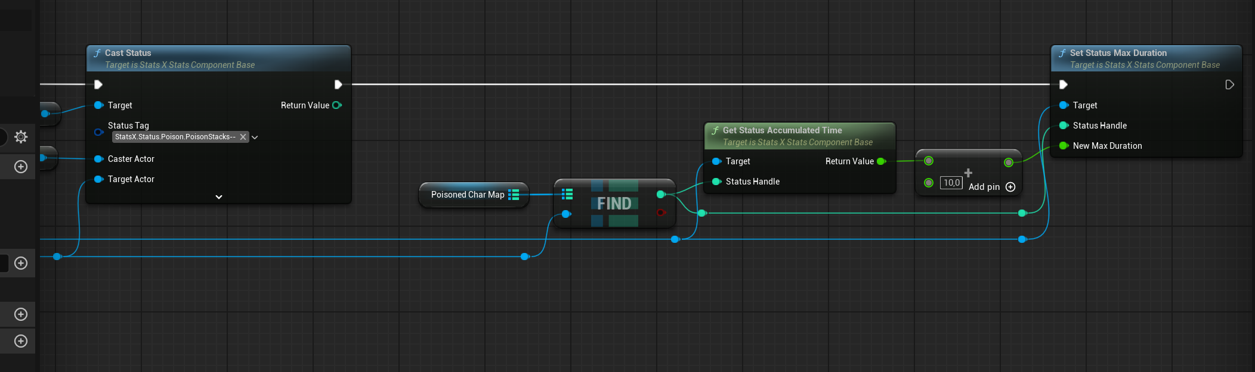Select the FIND map node
This screenshot has height=372, width=1255.
coord(614,204)
